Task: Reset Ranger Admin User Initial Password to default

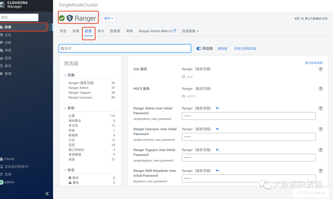Action: pyautogui.click(x=217, y=108)
